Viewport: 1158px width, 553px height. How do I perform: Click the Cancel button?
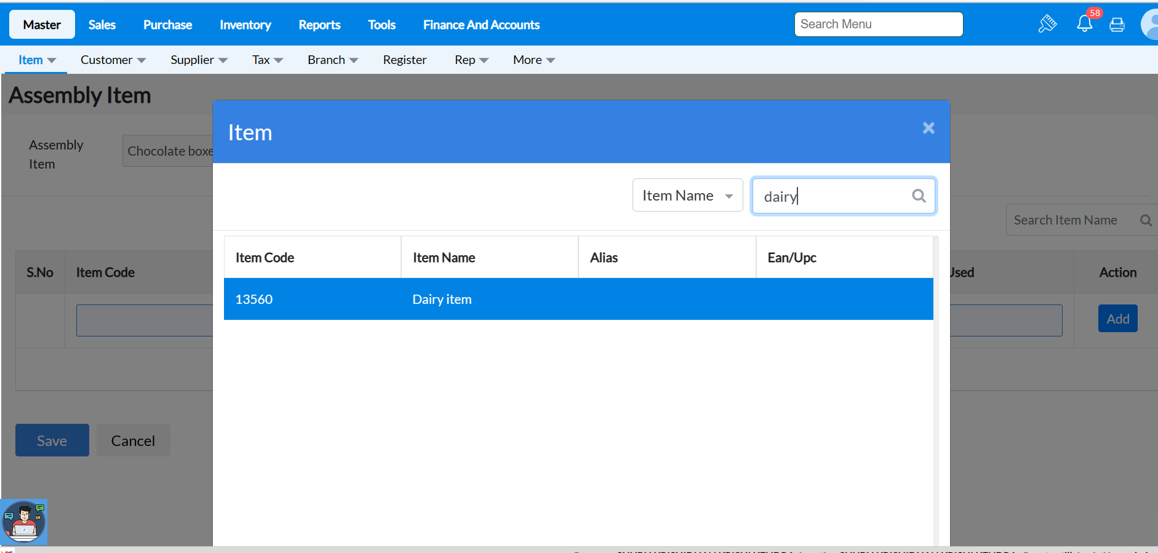coord(133,440)
